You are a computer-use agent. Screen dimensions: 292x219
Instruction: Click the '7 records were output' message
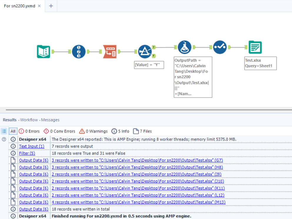(72, 146)
